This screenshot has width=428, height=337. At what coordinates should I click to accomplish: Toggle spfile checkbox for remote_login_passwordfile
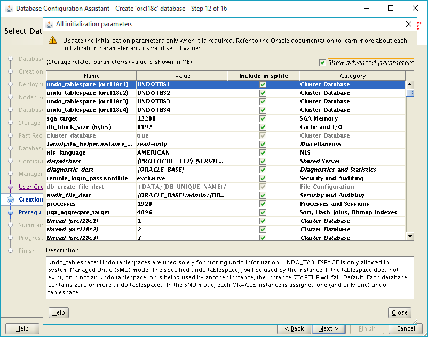(263, 178)
